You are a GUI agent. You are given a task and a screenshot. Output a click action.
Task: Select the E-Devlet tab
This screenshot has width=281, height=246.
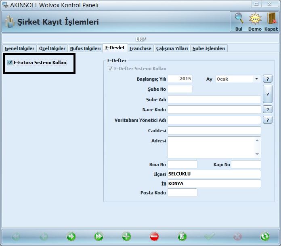click(115, 48)
